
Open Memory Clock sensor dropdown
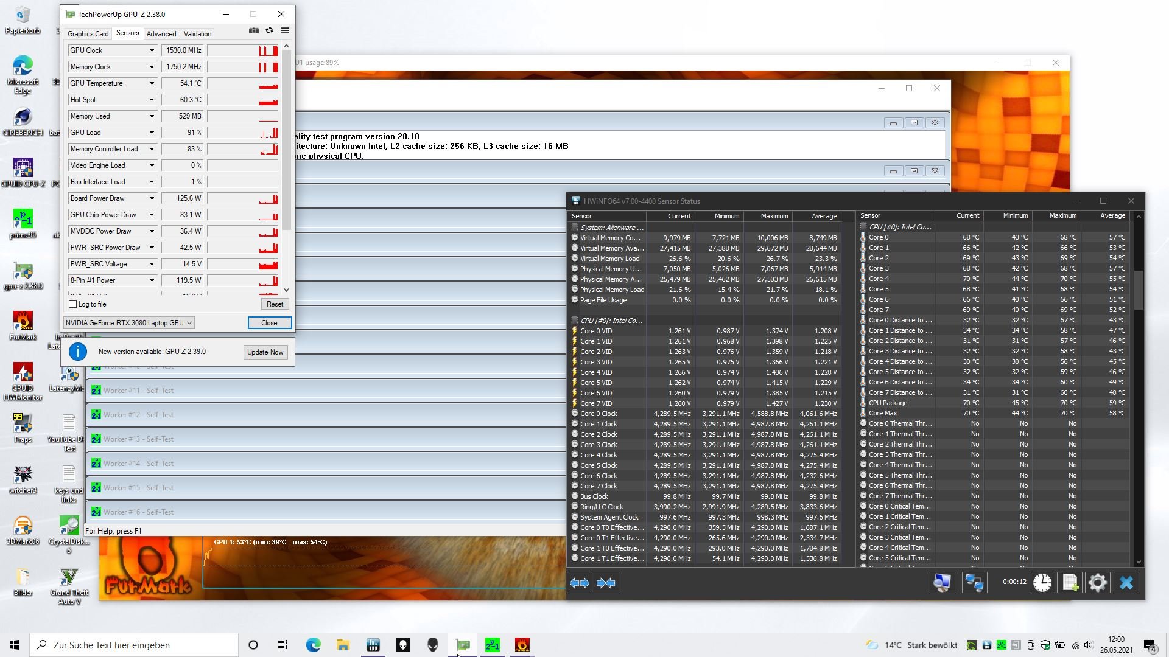(152, 67)
